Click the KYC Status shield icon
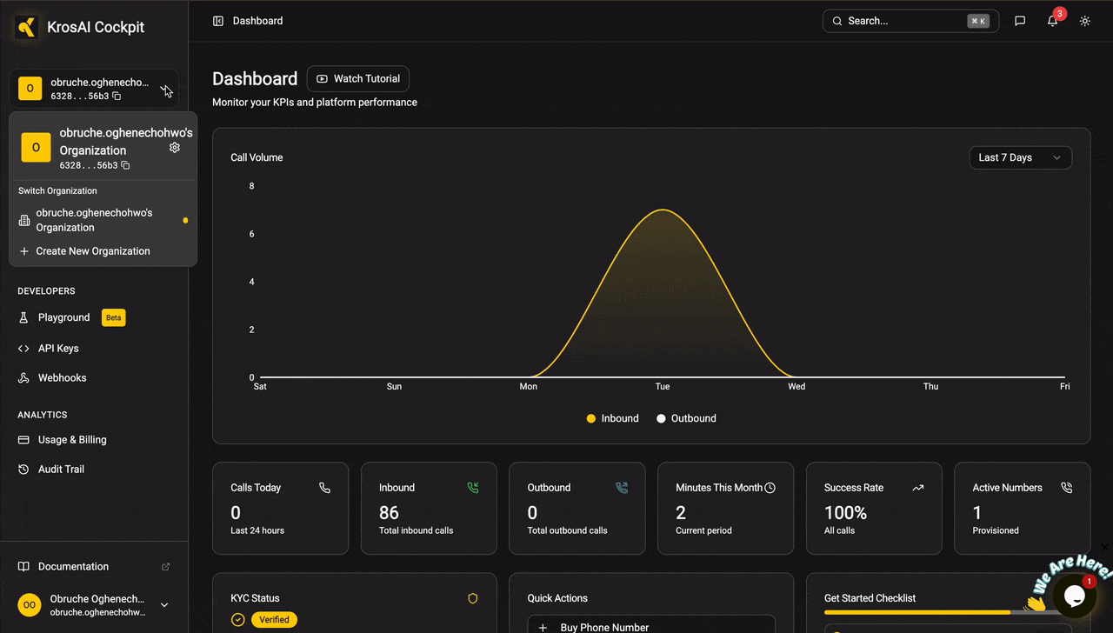1113x633 pixels. (x=473, y=598)
